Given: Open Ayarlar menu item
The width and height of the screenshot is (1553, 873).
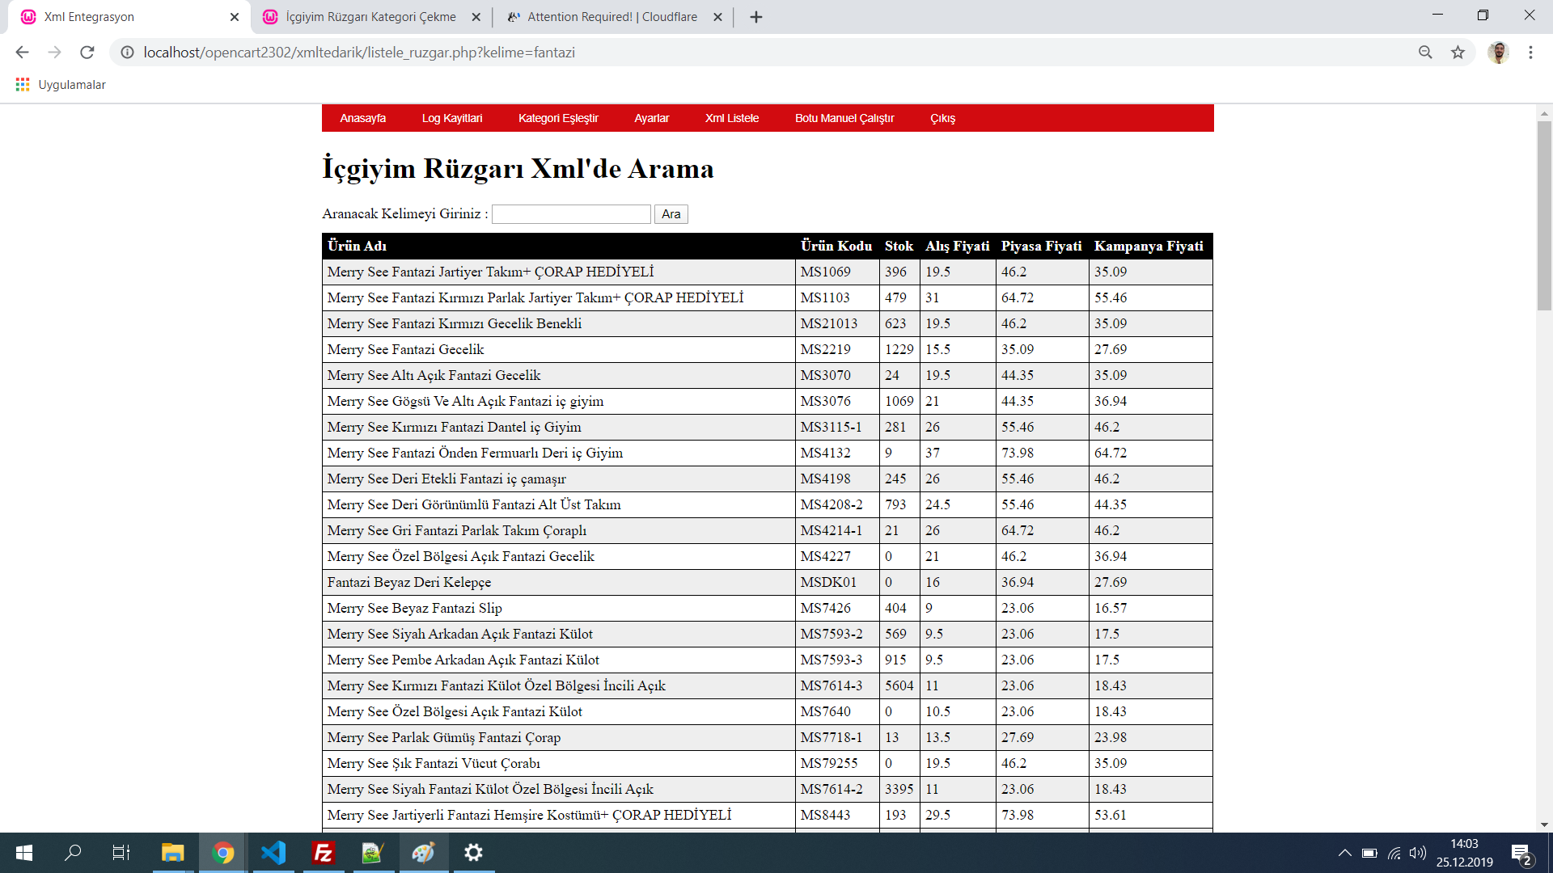Looking at the screenshot, I should [x=652, y=118].
